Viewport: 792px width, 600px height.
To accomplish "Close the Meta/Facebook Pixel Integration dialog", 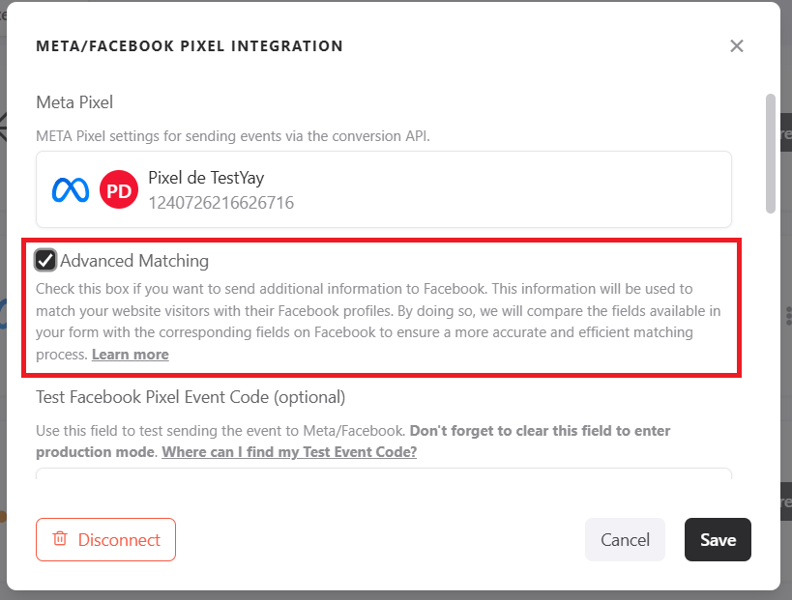I will pyautogui.click(x=737, y=45).
